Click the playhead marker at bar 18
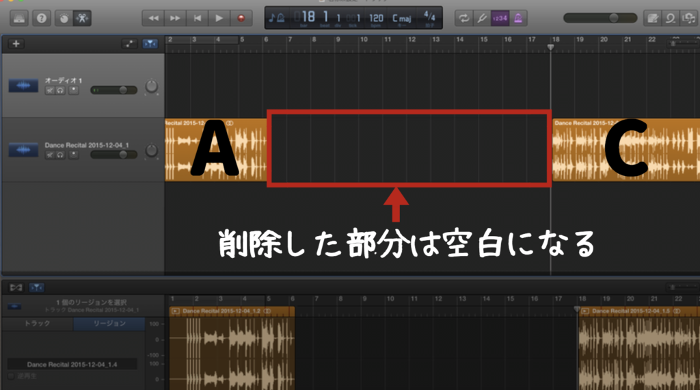 pyautogui.click(x=550, y=47)
